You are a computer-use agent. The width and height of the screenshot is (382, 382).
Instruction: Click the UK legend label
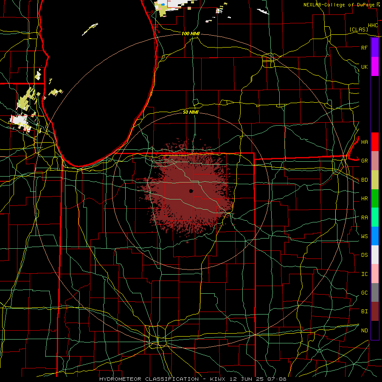coord(364,67)
